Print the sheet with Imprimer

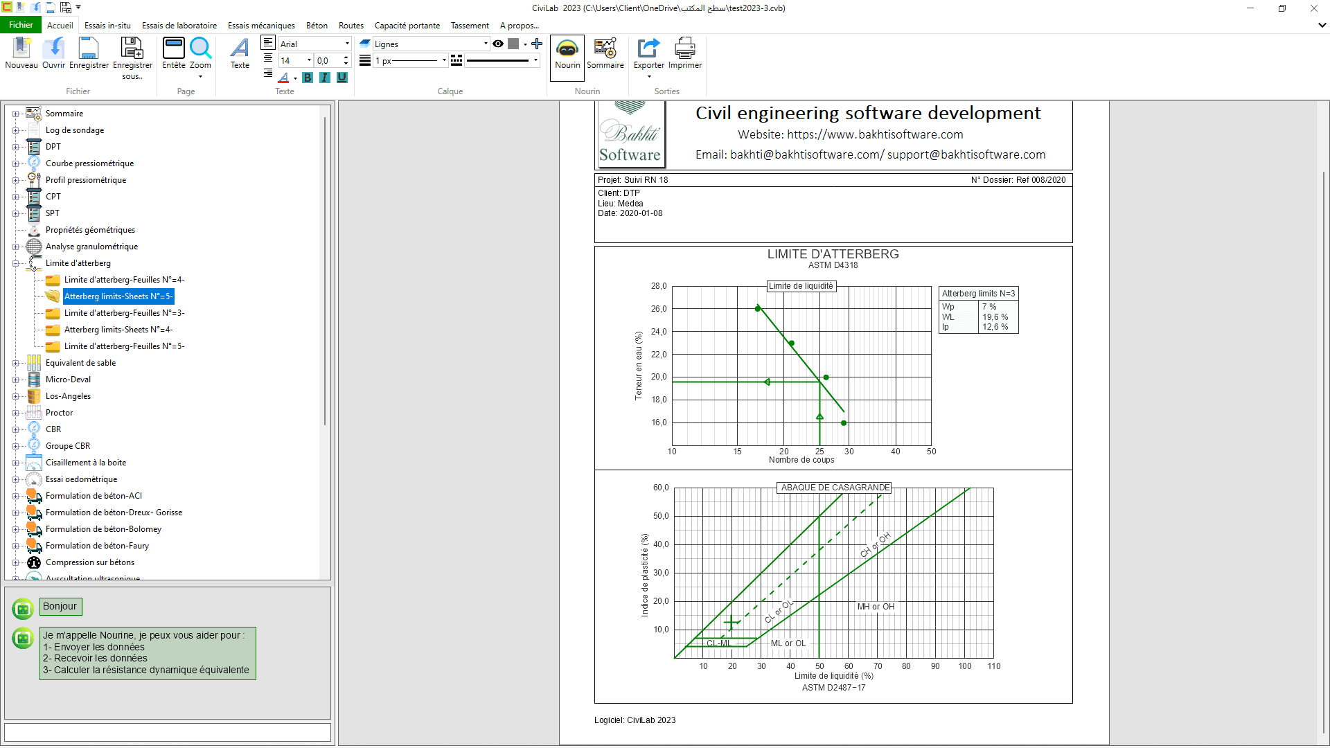click(x=685, y=53)
